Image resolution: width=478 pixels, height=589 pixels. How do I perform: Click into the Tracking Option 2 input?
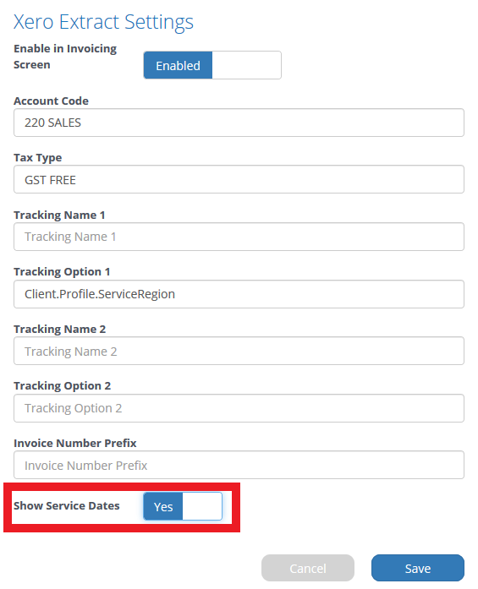[239, 408]
